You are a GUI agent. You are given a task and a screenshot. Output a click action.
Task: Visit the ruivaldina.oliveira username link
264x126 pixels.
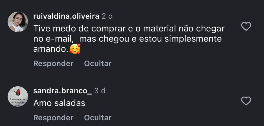click(x=66, y=16)
